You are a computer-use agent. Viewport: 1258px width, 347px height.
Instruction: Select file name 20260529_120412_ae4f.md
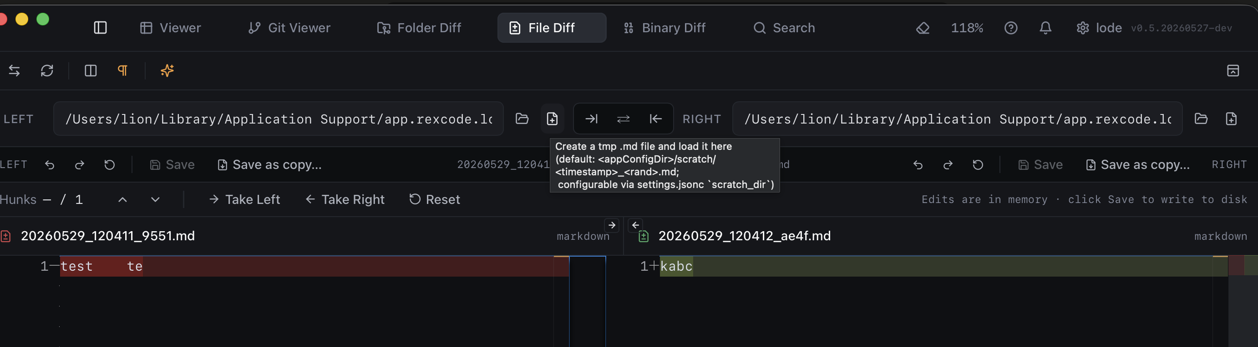pyautogui.click(x=744, y=236)
